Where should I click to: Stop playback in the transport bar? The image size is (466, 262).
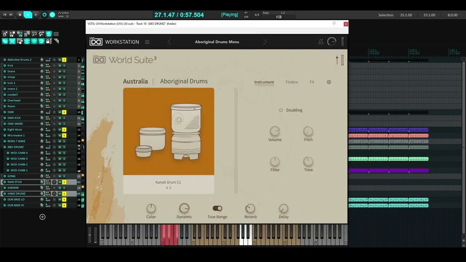20,15
